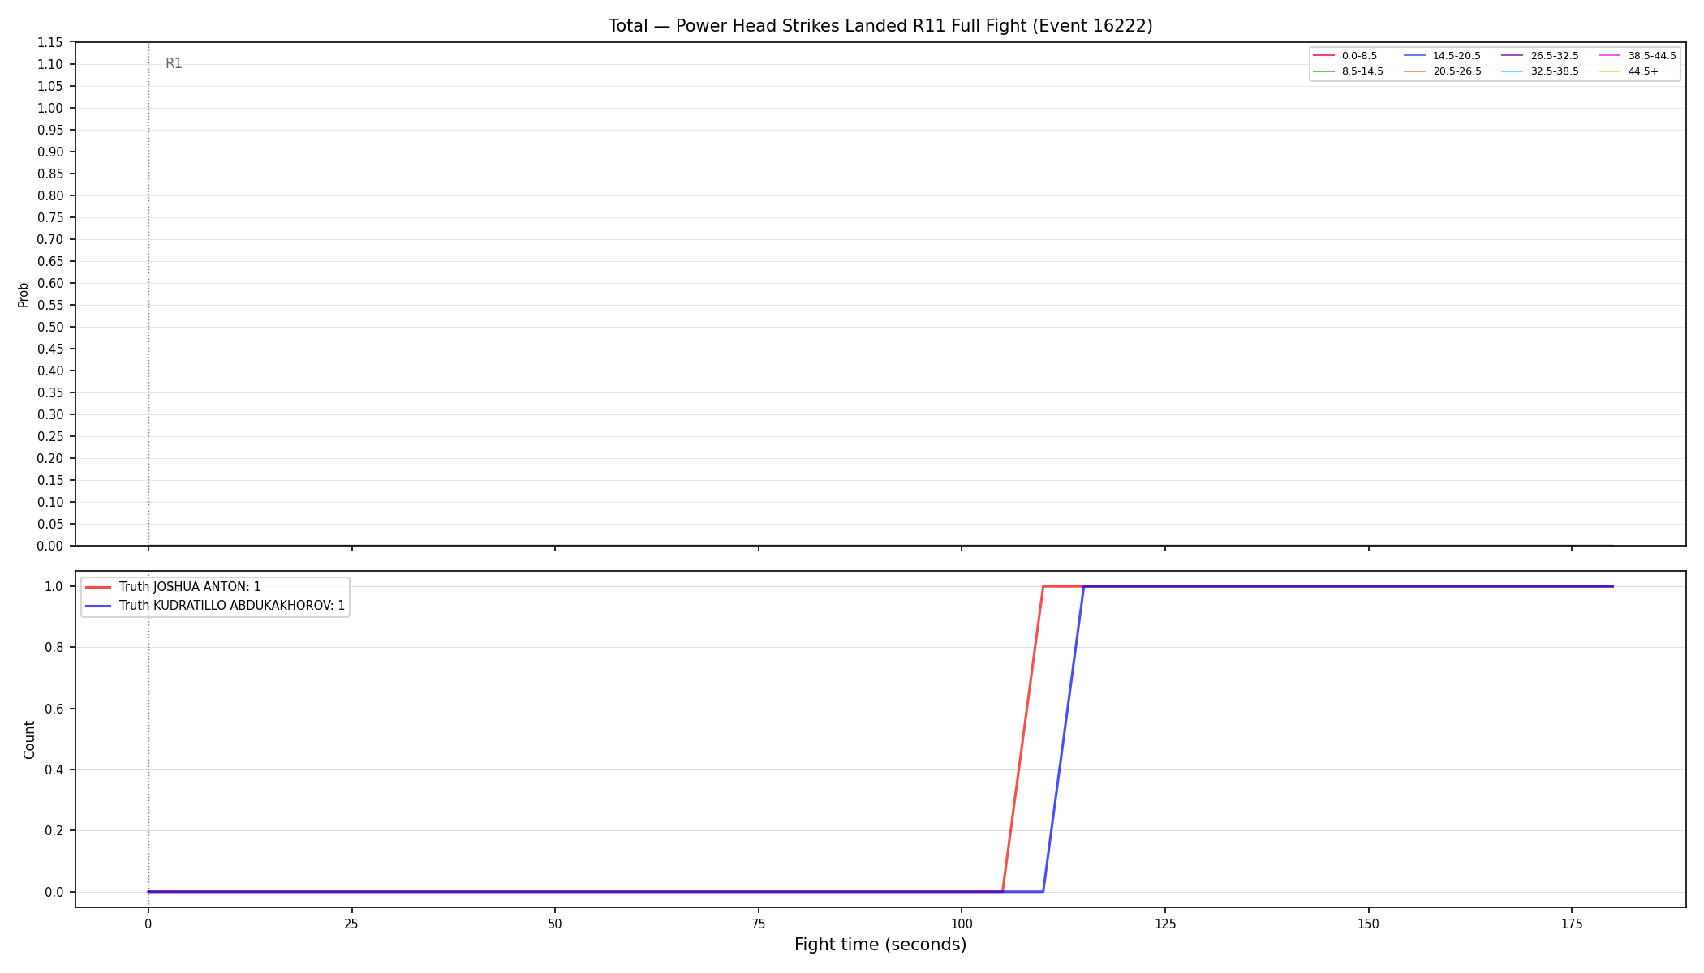This screenshot has height=973, width=1704.
Task: Select the 14.5-20.5 legend entry
Action: coord(1442,56)
